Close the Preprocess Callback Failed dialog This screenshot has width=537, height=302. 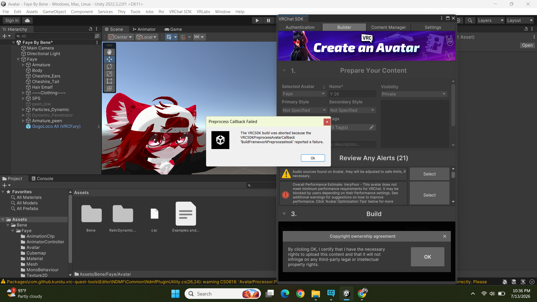pyautogui.click(x=327, y=122)
